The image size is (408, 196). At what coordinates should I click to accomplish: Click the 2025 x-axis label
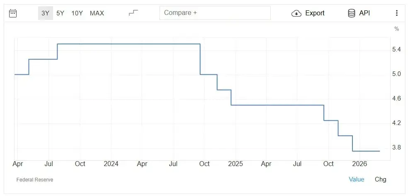pos(235,164)
